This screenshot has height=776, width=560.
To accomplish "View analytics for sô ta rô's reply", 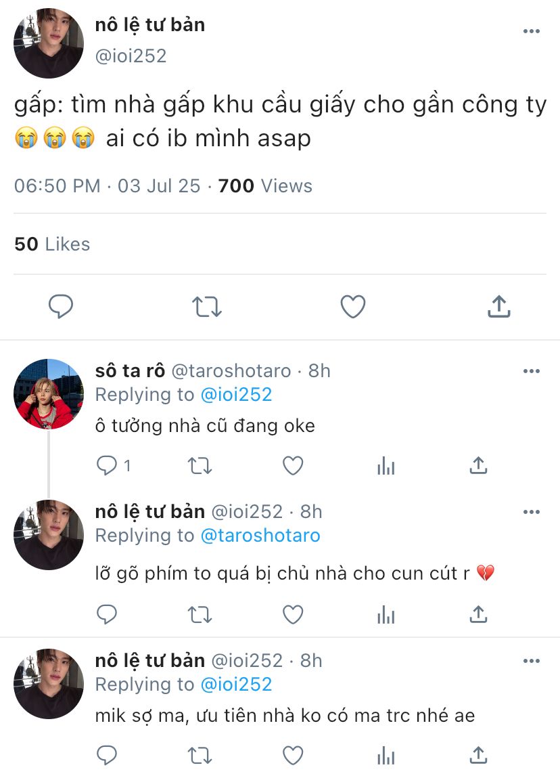I will click(386, 465).
